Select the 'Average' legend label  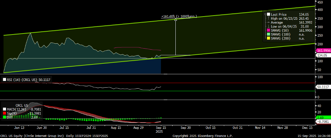point(277,23)
